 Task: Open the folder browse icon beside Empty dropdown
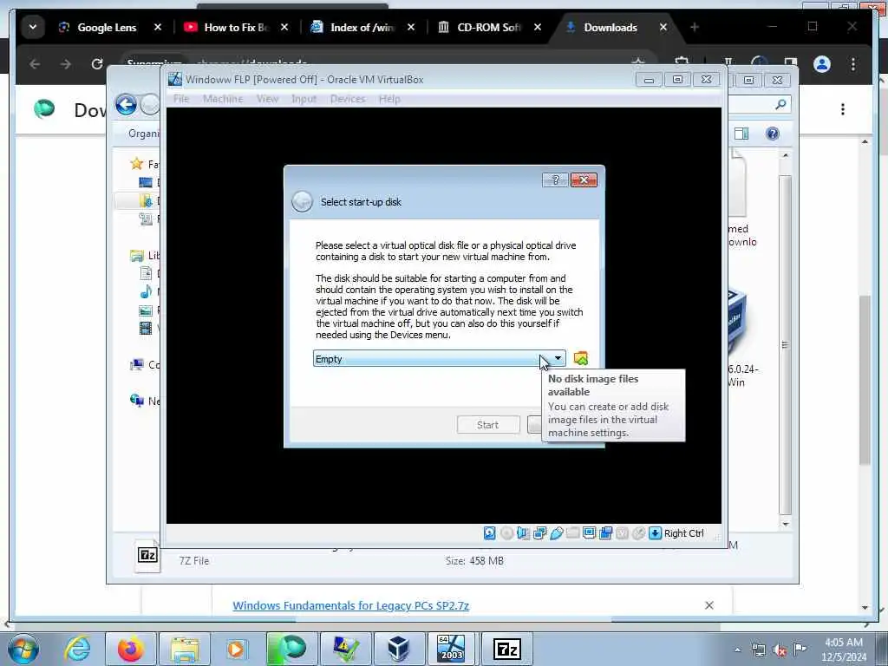(x=580, y=358)
